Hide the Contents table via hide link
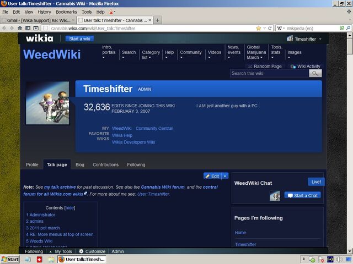 [x=70, y=208]
